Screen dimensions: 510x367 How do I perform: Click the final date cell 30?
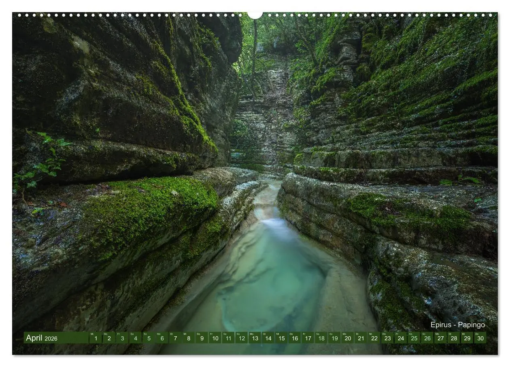480,340
